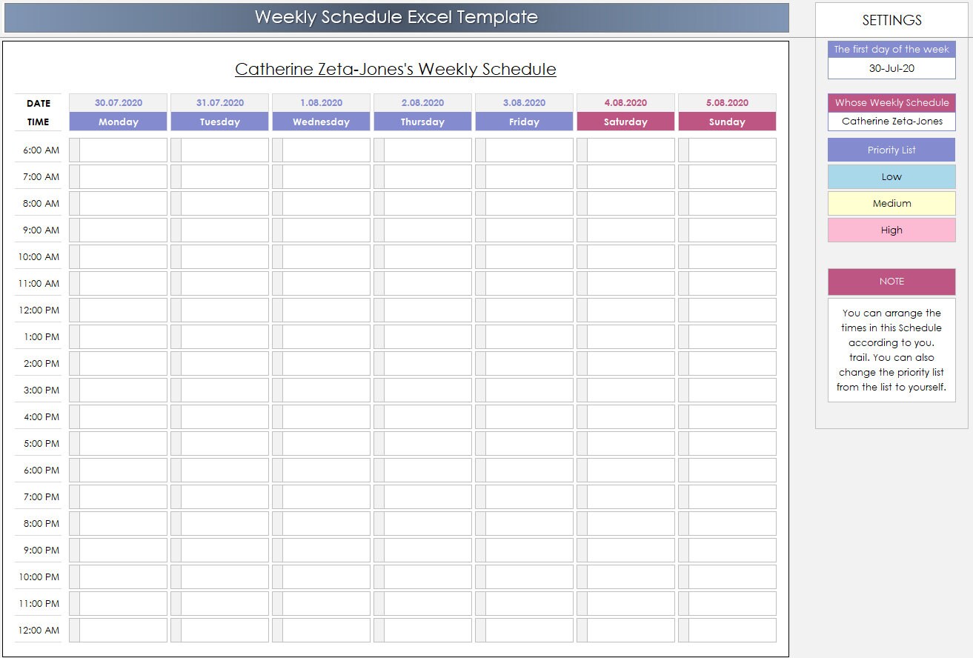The height and width of the screenshot is (658, 973).
Task: Select the Saturday header with pink styling
Action: tap(625, 122)
